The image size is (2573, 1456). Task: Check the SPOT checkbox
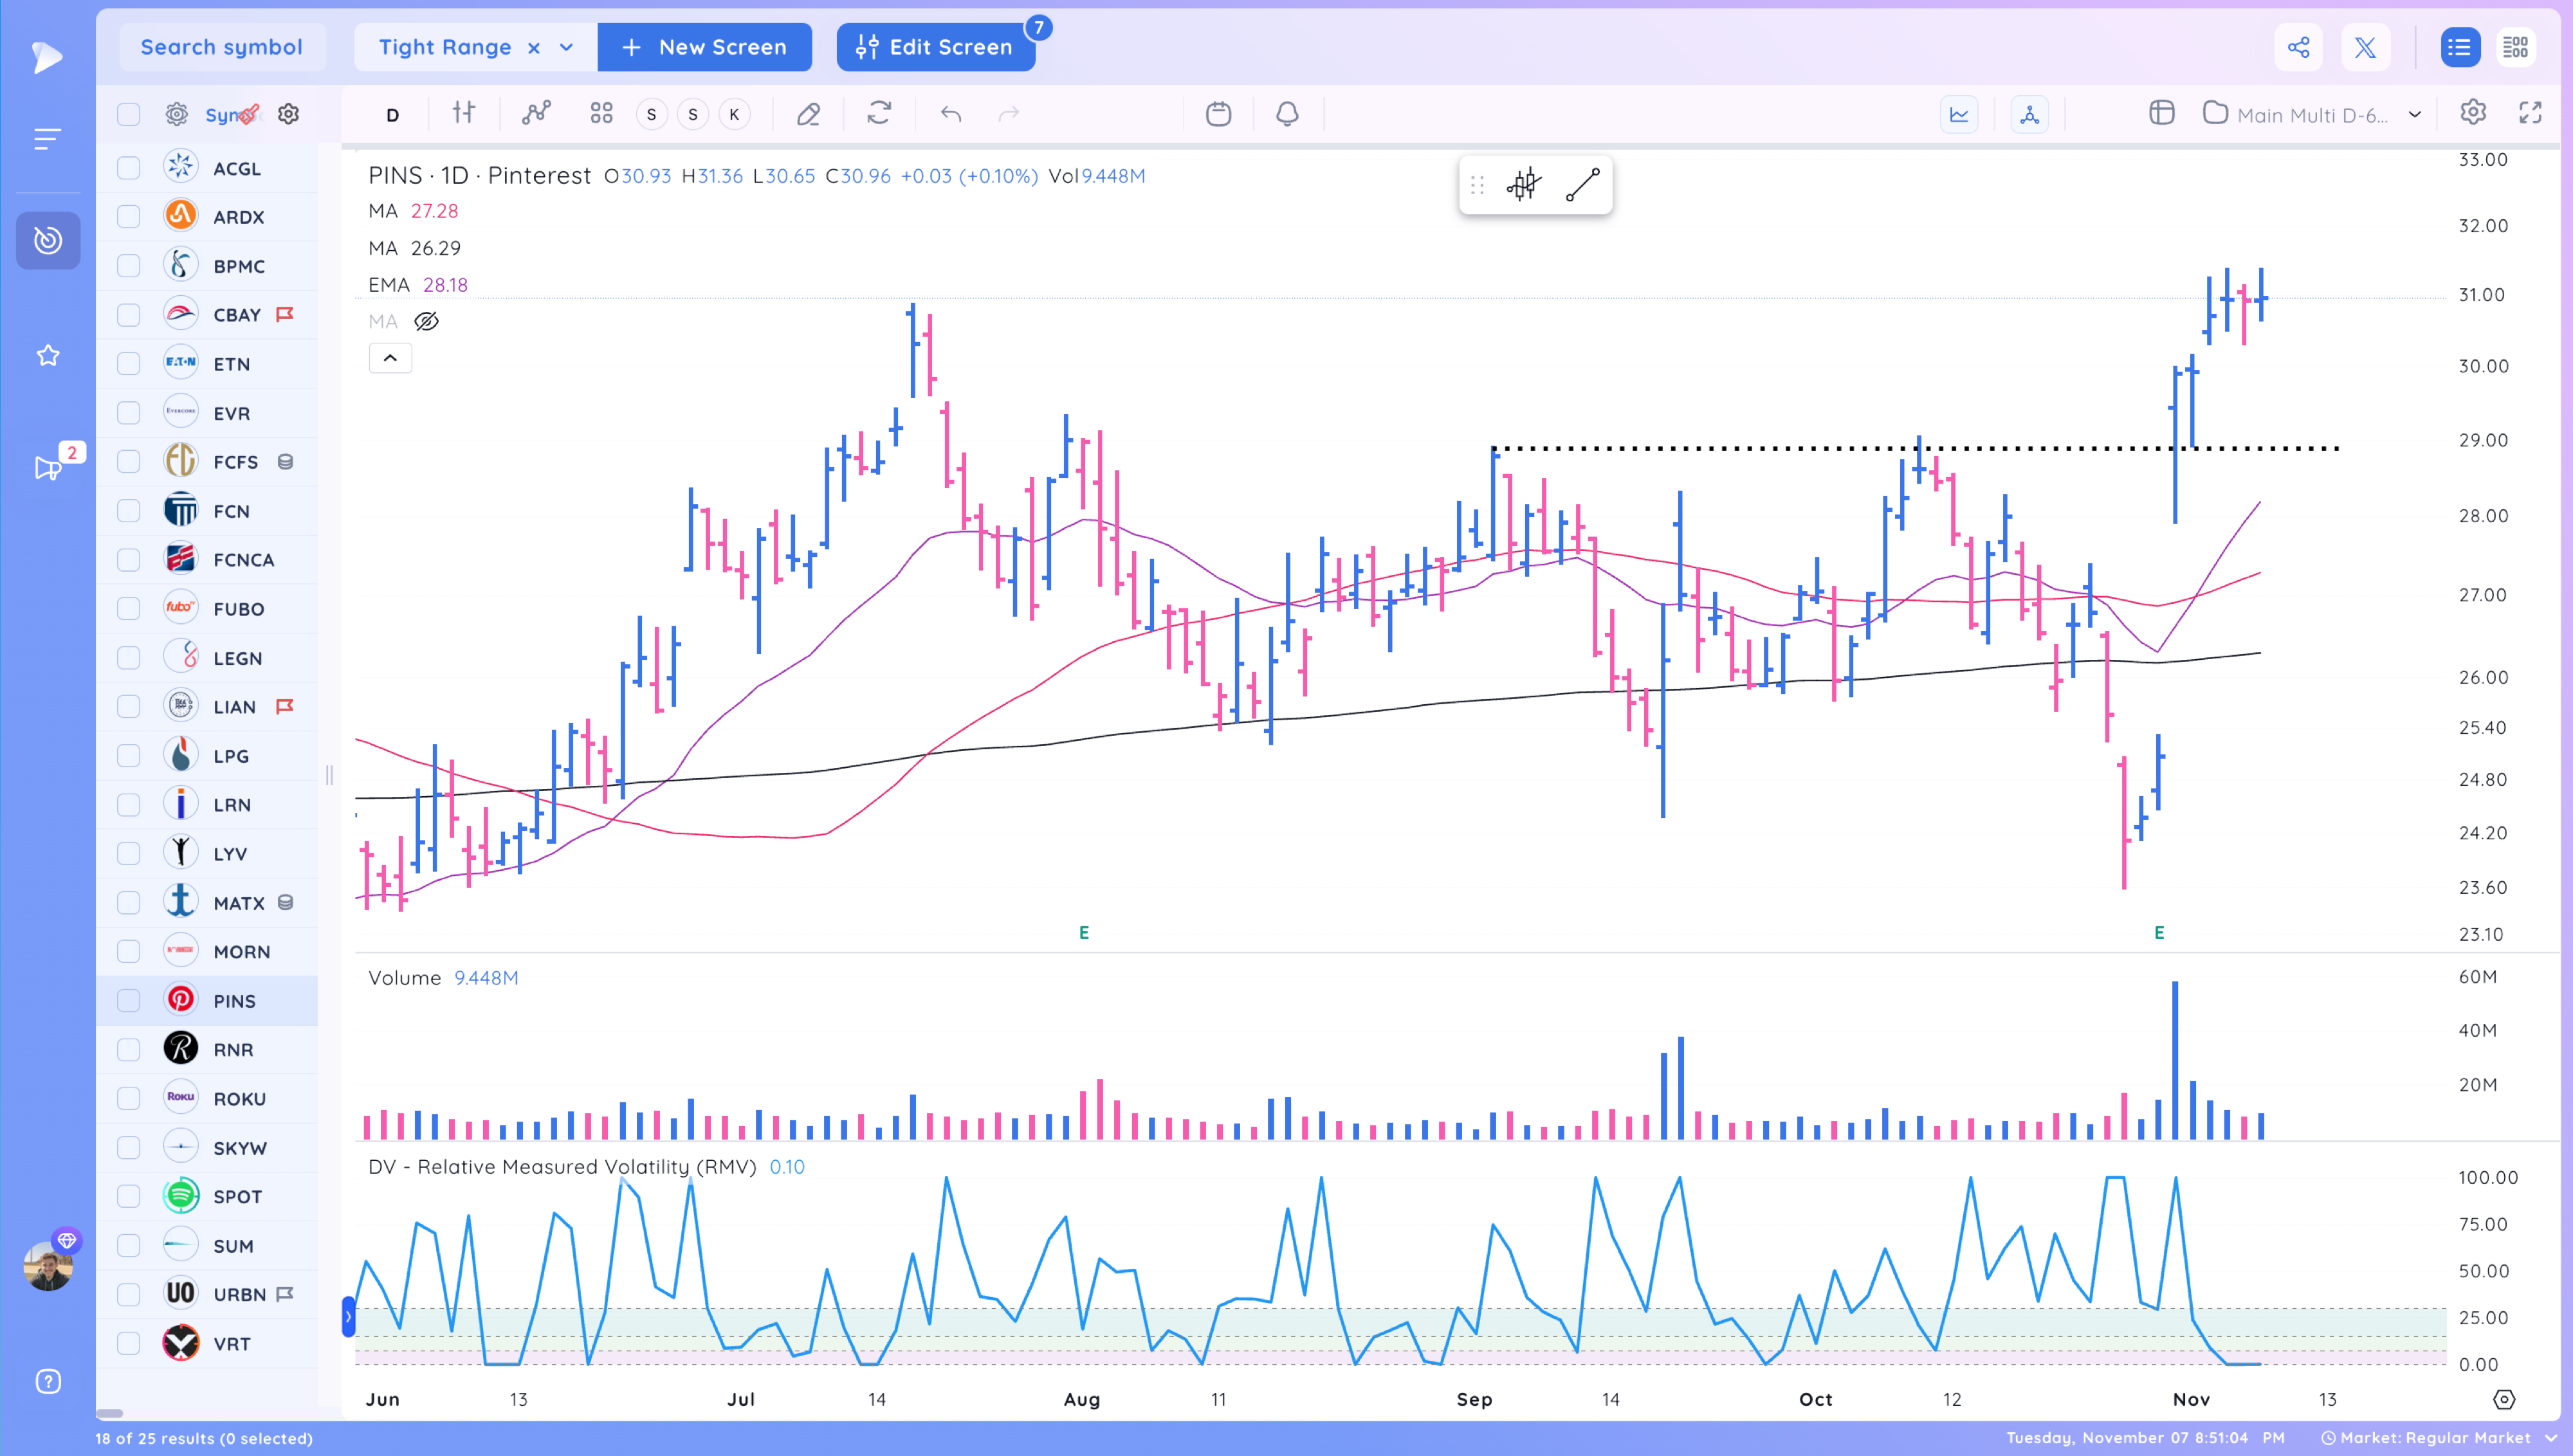click(128, 1197)
